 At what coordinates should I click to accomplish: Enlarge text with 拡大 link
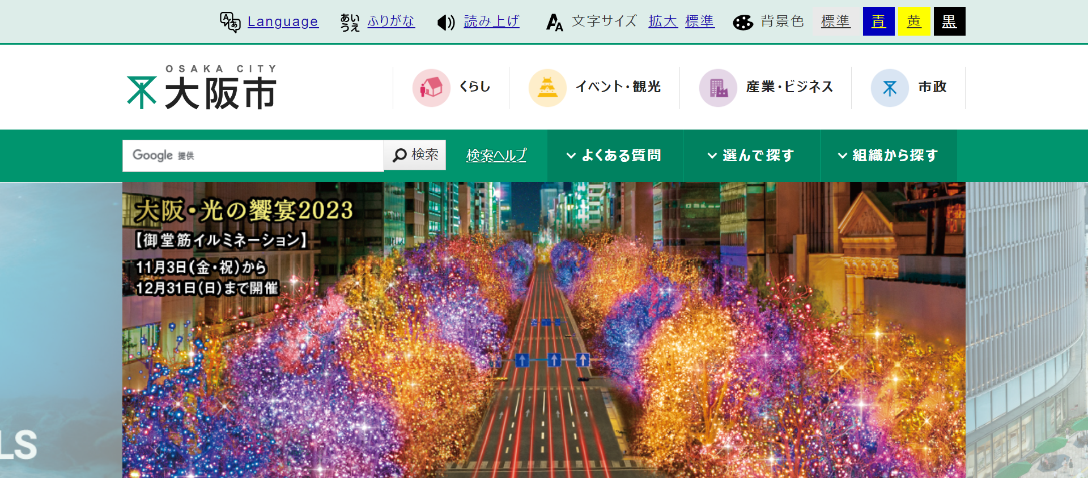(x=663, y=21)
